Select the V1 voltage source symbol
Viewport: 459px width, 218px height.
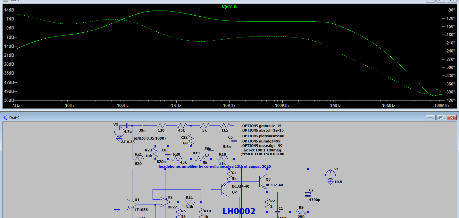330,175
